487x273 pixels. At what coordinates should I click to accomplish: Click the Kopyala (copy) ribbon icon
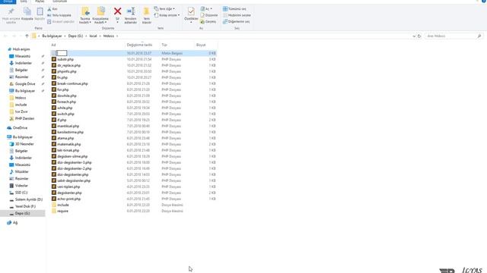click(x=27, y=11)
